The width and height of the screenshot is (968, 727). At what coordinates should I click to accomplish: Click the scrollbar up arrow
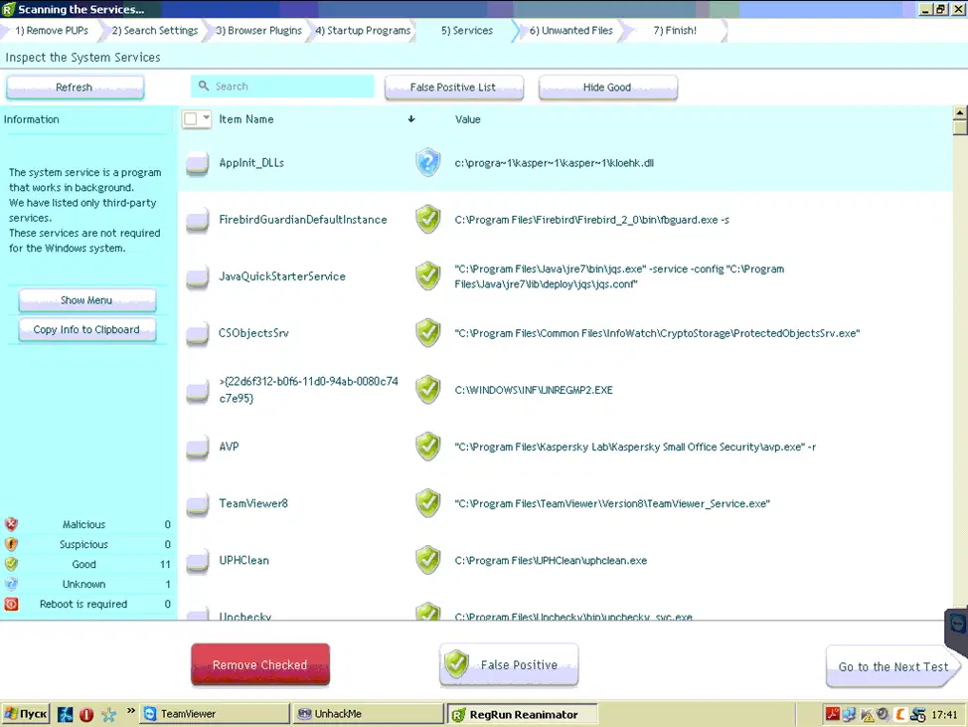point(959,112)
